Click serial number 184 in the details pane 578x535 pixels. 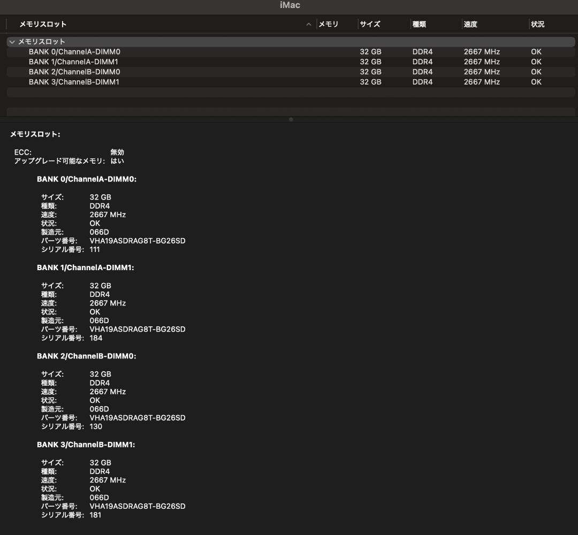click(96, 338)
